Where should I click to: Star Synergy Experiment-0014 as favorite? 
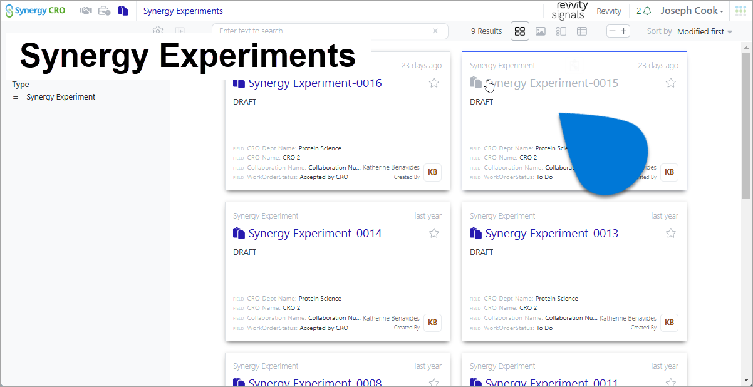434,234
